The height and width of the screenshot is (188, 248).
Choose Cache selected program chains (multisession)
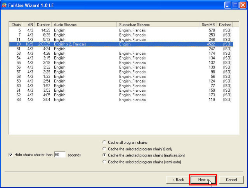104,155
